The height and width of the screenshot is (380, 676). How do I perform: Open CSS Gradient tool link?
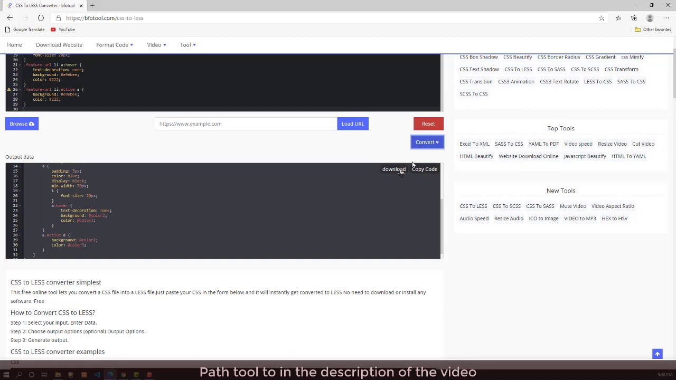click(600, 57)
